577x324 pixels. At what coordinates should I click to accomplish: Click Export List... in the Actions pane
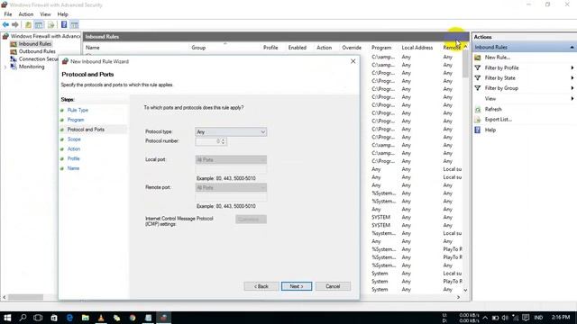click(499, 120)
